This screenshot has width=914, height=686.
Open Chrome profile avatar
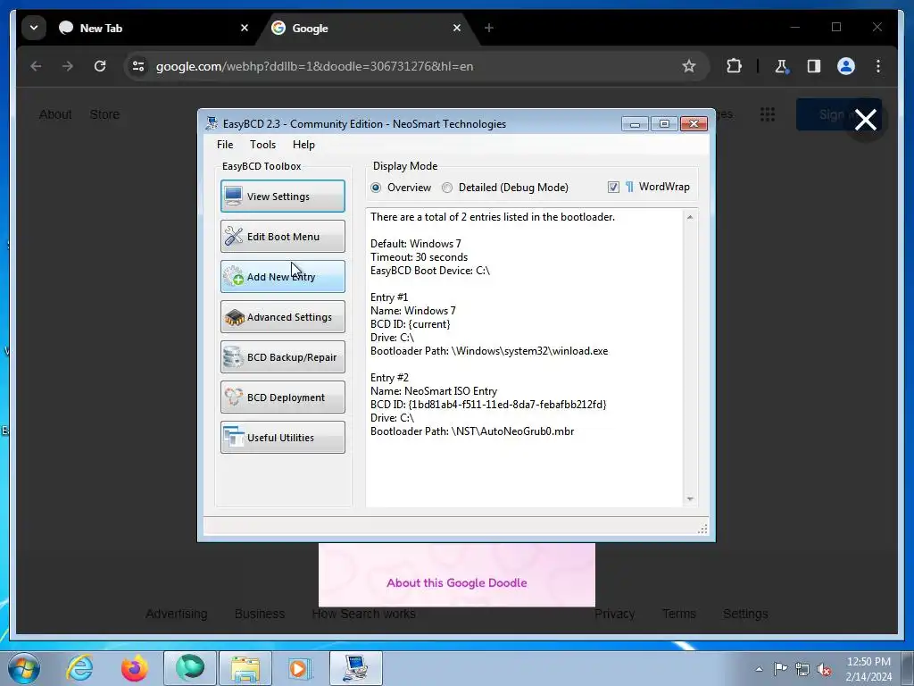846,66
